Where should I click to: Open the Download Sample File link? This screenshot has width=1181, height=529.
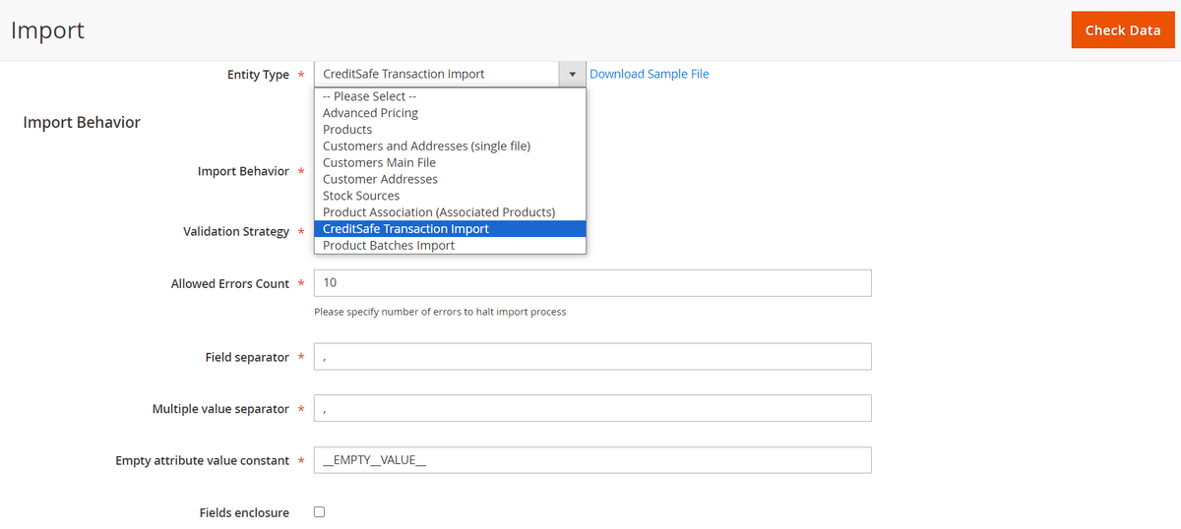649,74
